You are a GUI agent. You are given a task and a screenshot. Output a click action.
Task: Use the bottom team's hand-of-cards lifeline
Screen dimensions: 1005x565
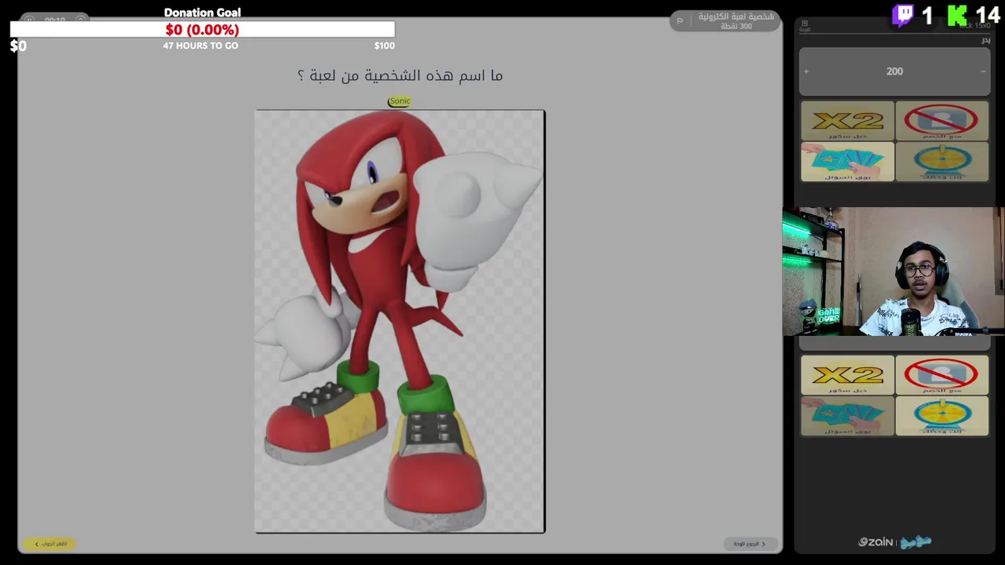847,416
